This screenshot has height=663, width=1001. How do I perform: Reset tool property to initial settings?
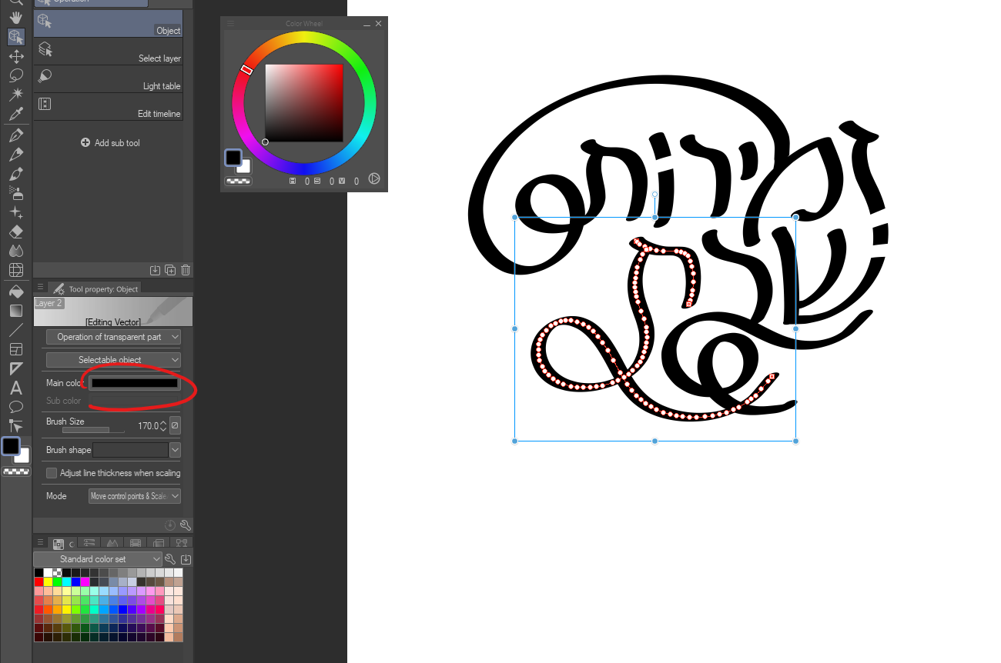170,525
